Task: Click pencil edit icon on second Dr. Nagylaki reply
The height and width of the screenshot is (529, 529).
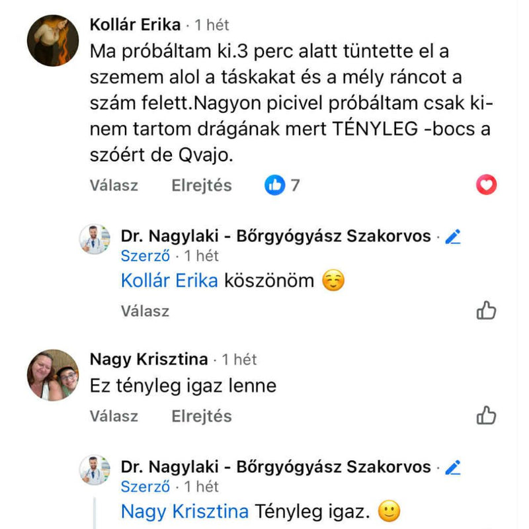Action: (x=453, y=468)
